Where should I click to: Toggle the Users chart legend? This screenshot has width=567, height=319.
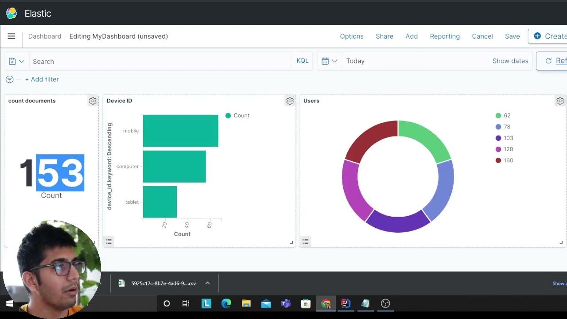305,241
